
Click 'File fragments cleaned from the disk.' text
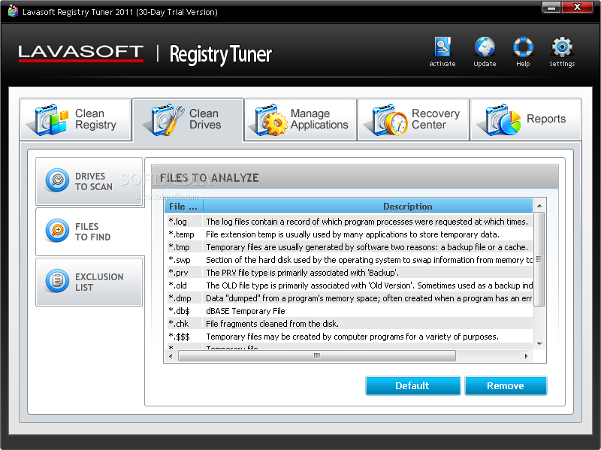(x=272, y=324)
